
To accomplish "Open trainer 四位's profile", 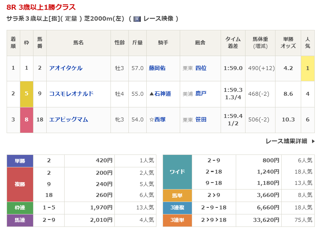I will click(x=201, y=68).
